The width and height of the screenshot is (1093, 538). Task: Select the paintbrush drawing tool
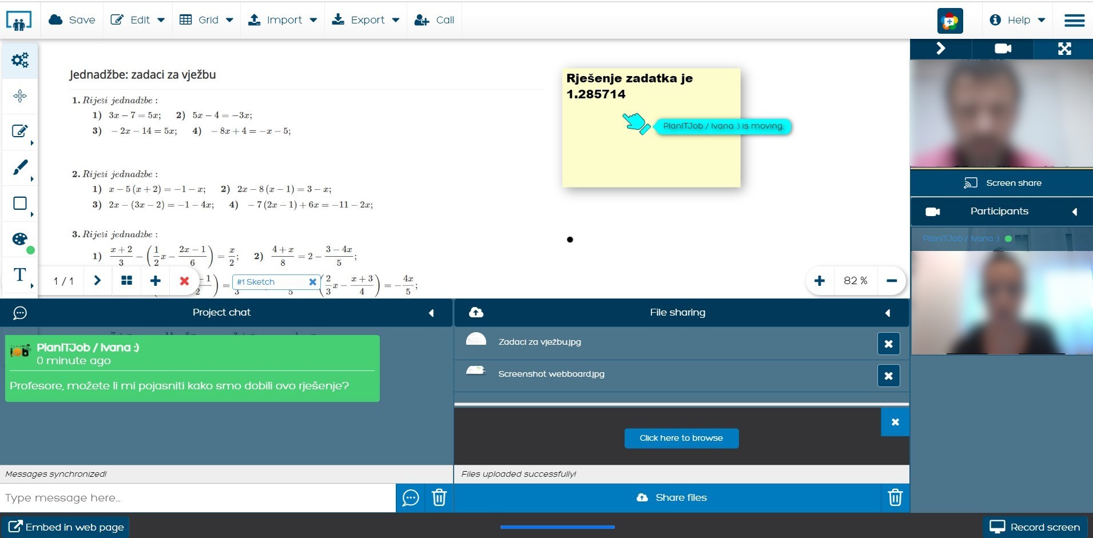20,168
